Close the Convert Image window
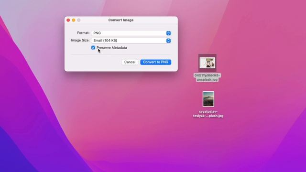The height and width of the screenshot is (172, 306). pyautogui.click(x=68, y=20)
